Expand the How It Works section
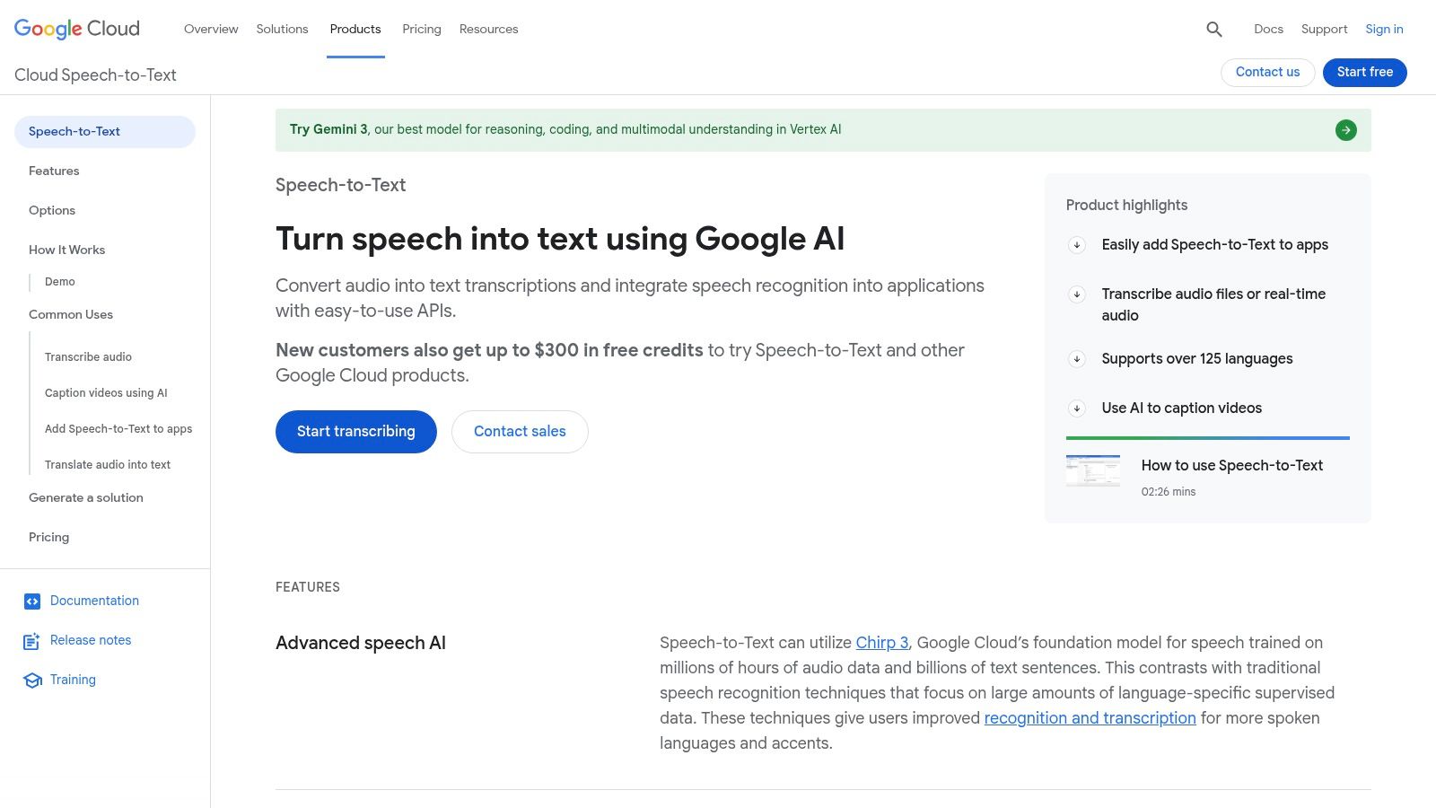Viewport: 1436px width, 808px height. pos(66,250)
